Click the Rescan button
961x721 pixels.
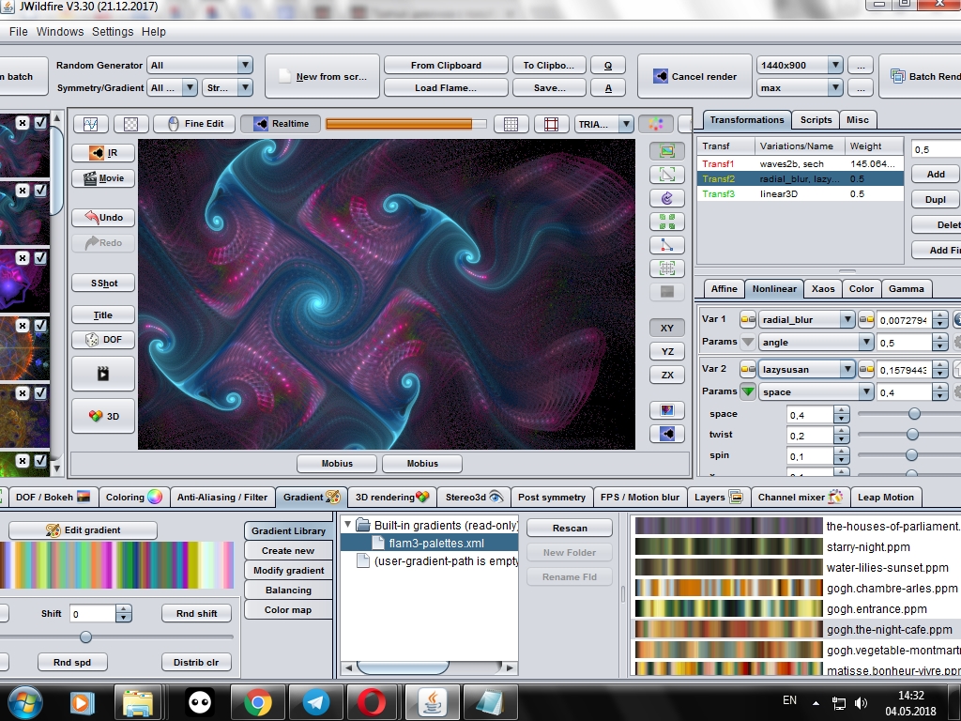pos(570,528)
